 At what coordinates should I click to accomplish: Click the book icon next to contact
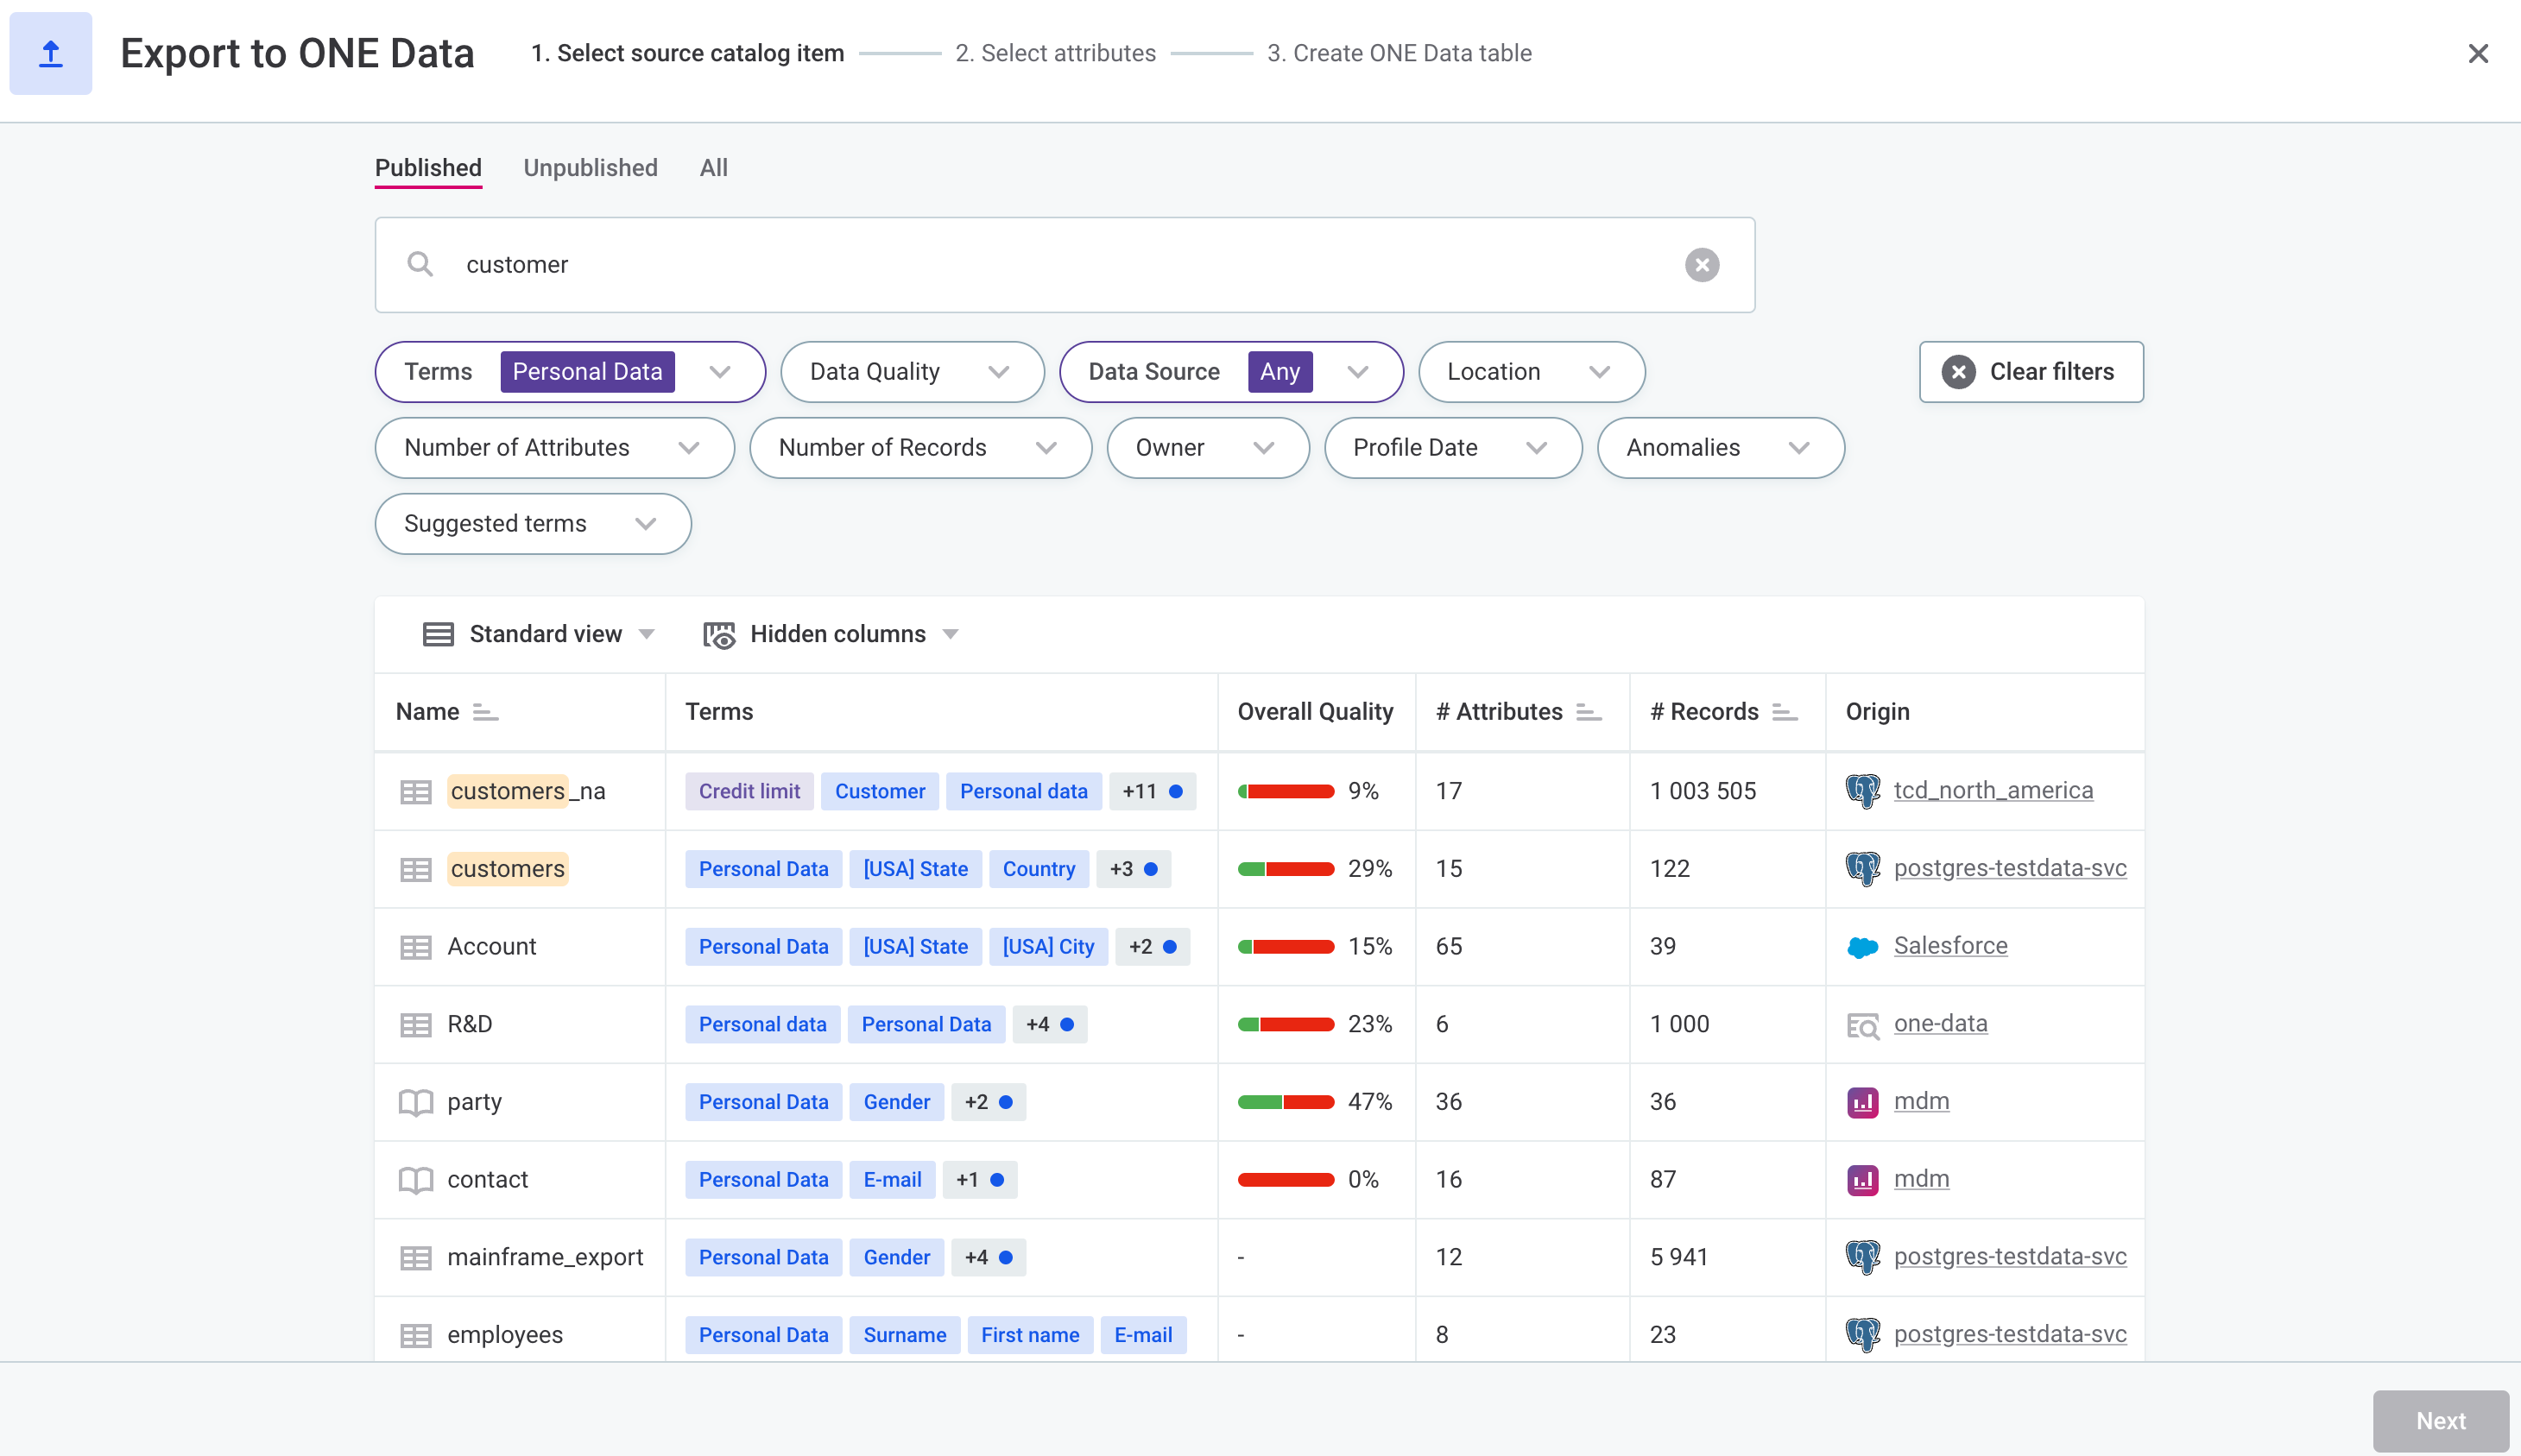point(416,1179)
